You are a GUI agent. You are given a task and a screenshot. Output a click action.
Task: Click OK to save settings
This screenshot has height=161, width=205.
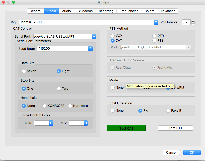tap(192, 152)
